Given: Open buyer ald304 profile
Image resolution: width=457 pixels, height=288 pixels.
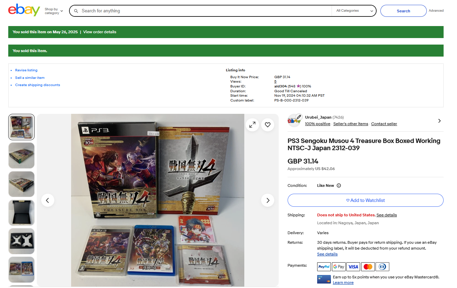Looking at the screenshot, I should (280, 86).
